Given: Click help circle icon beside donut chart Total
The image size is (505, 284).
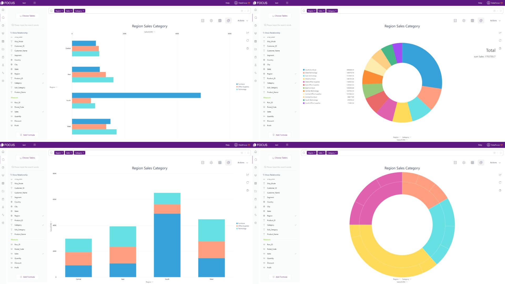Looking at the screenshot, I should point(500,48).
